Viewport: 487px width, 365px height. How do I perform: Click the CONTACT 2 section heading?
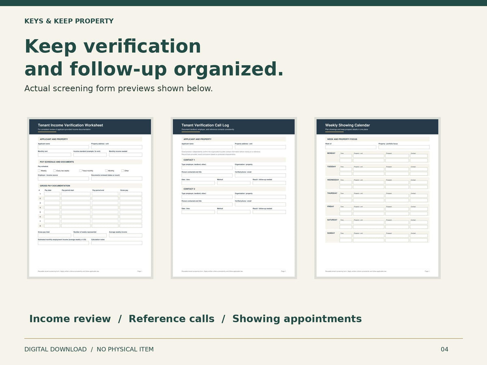click(189, 189)
